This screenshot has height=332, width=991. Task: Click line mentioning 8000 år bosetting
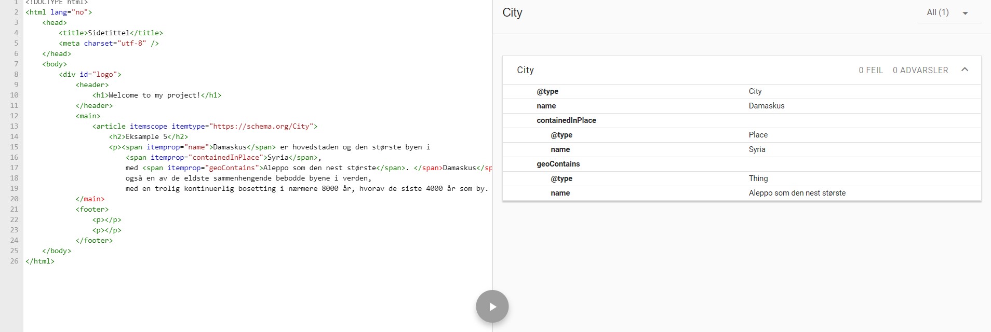(x=307, y=188)
